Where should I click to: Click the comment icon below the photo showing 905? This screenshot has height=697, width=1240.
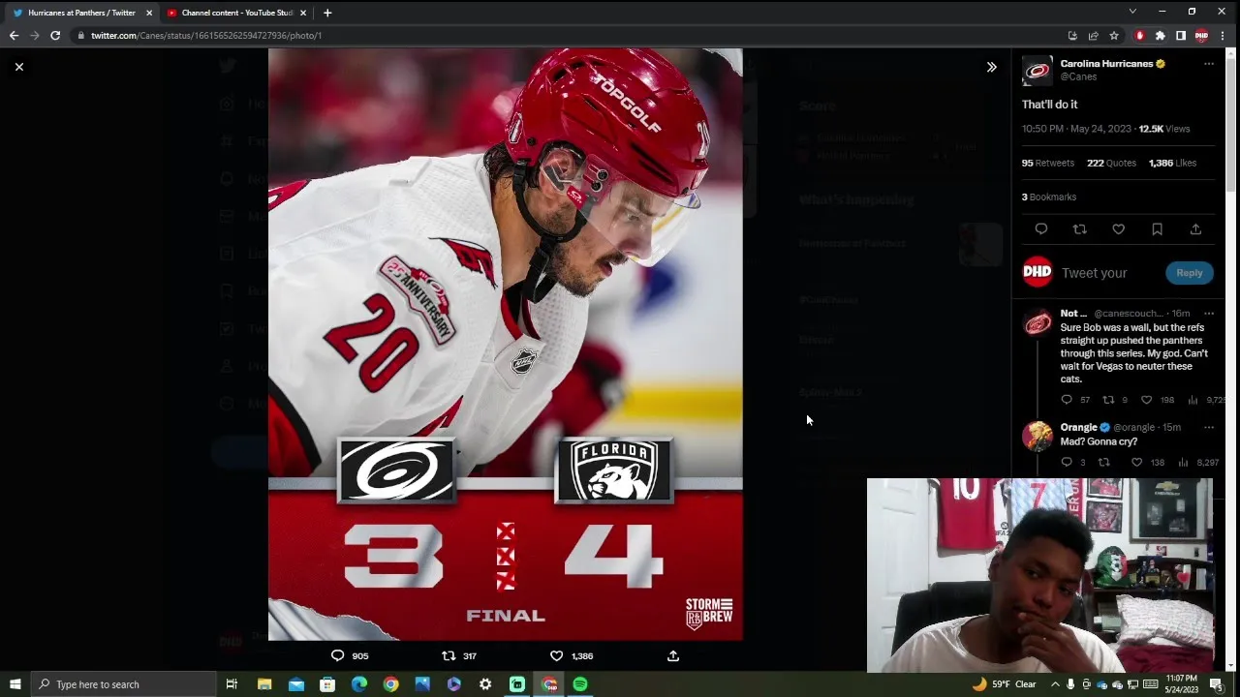[x=338, y=655]
